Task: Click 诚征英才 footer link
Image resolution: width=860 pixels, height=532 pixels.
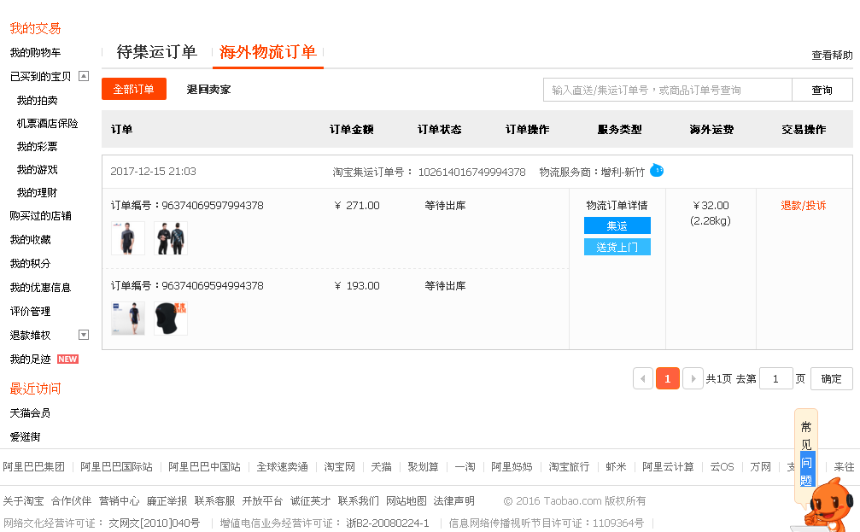Action: (310, 500)
